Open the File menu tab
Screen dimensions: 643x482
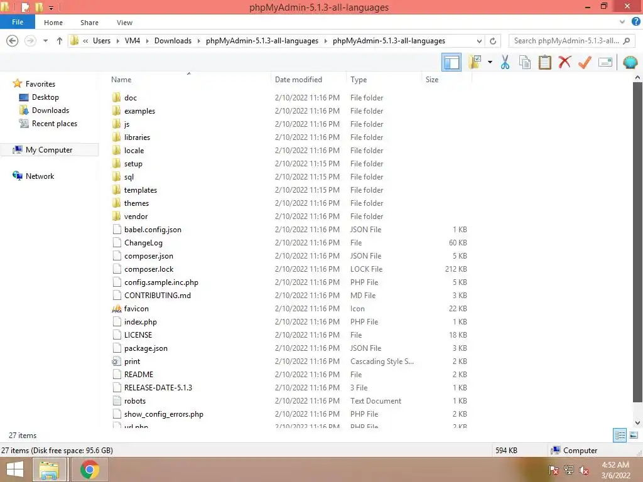pyautogui.click(x=17, y=22)
